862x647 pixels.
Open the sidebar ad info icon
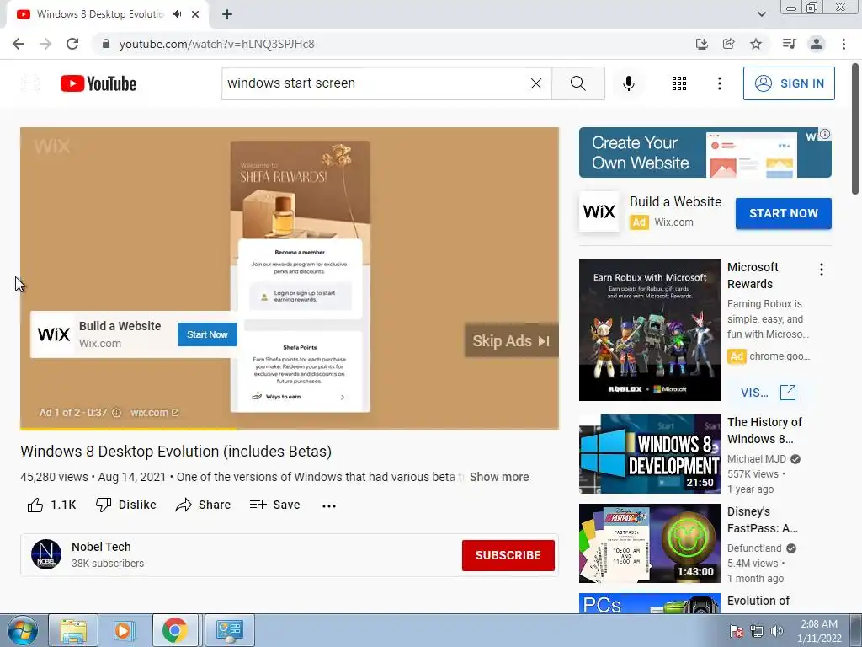pyautogui.click(x=825, y=134)
